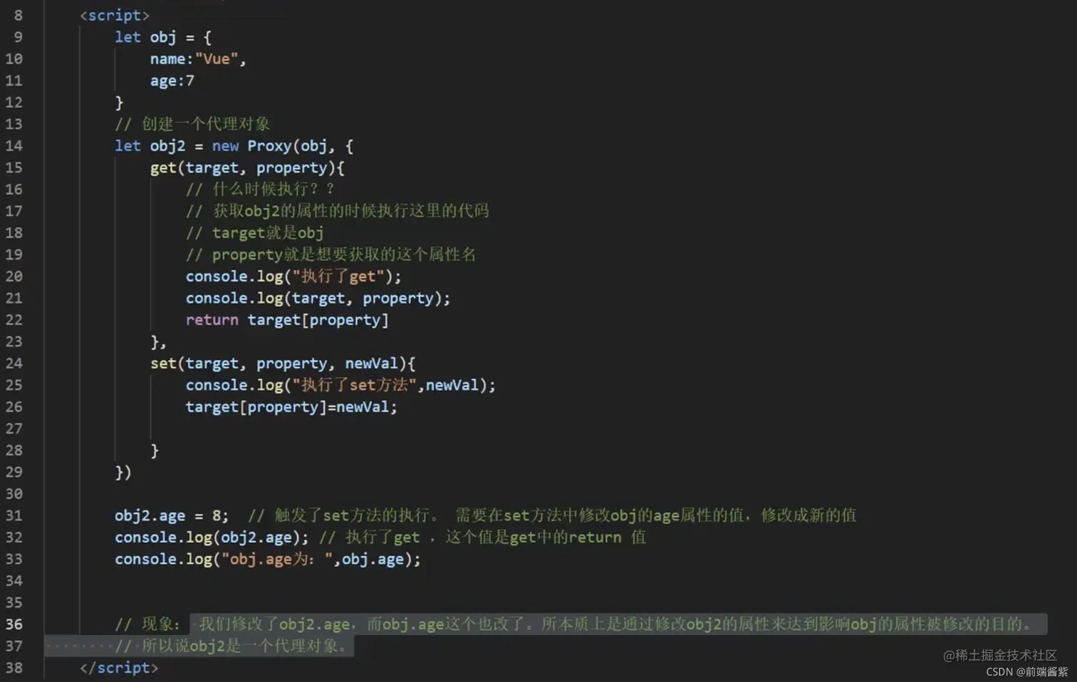
Task: Click line number 20 in the gutter
Action: pos(14,276)
